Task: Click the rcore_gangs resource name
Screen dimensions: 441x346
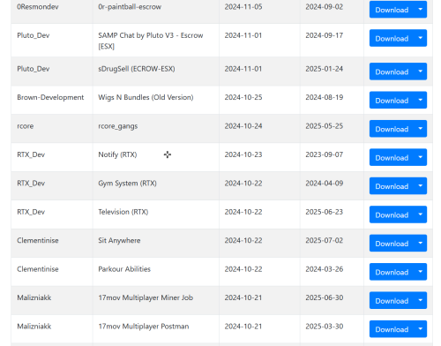Action: (118, 126)
